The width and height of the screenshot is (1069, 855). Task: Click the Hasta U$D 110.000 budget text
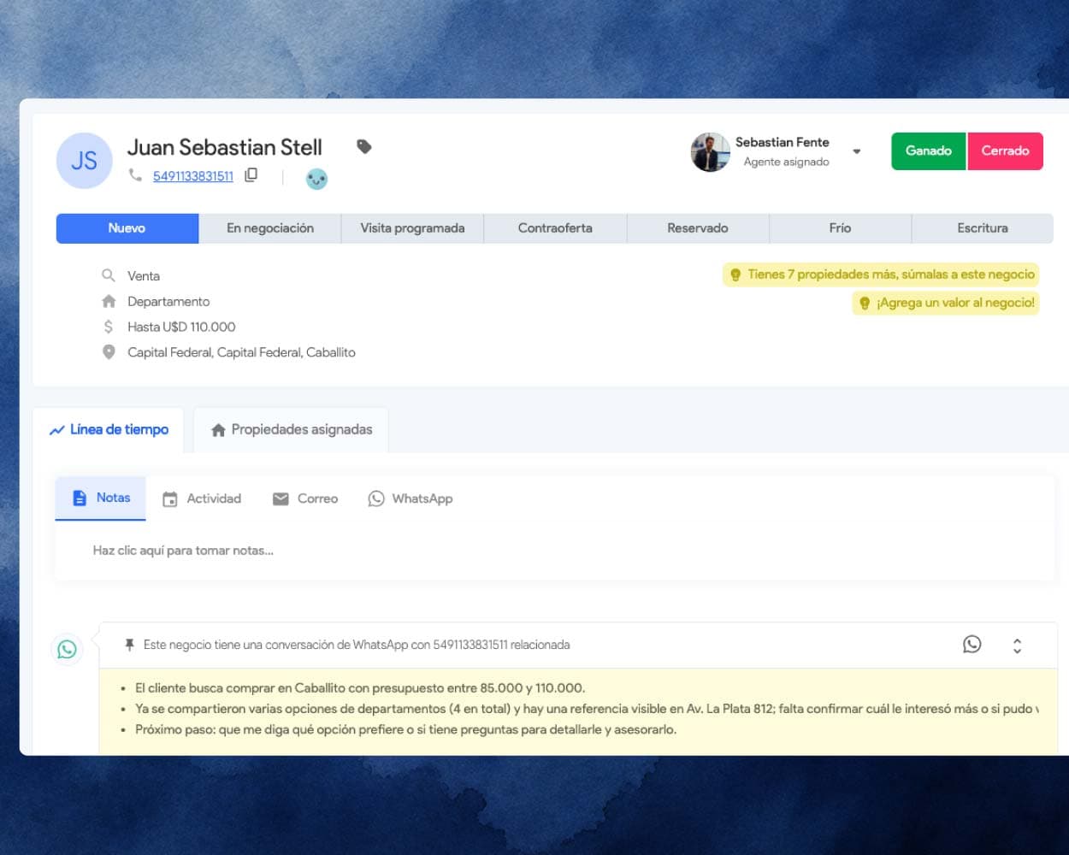click(181, 327)
